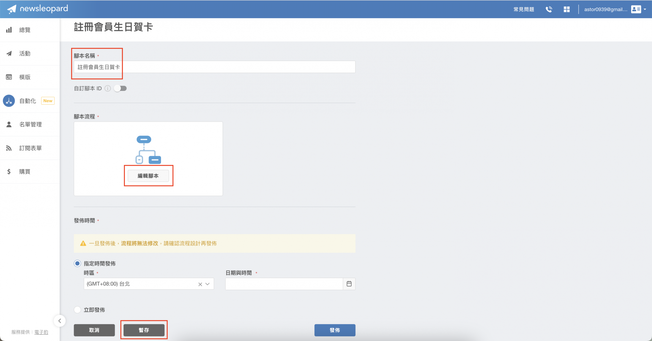Select the 指定時間發佈 radio button
652x341 pixels.
click(x=77, y=263)
